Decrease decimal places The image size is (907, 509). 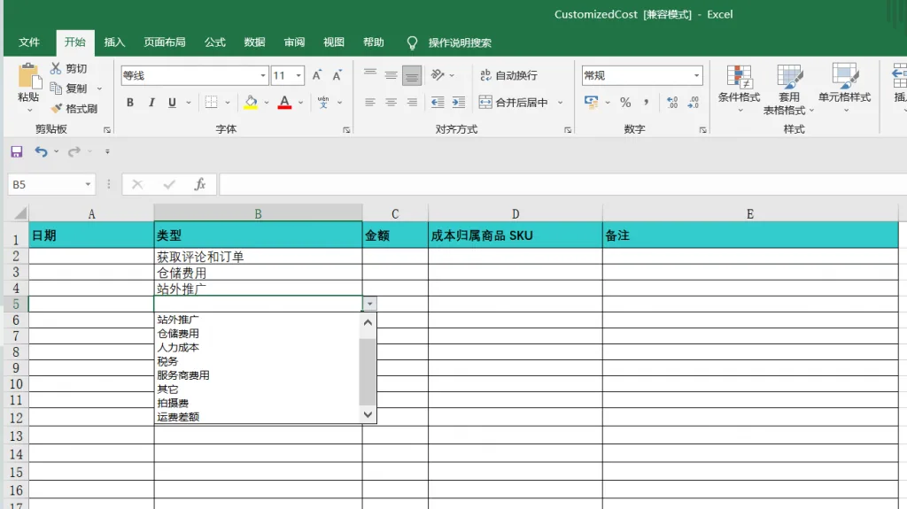693,103
